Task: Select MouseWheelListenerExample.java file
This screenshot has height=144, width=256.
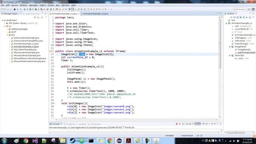Action: (29, 61)
